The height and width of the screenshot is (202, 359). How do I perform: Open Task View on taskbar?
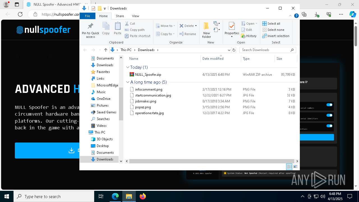tap(101, 196)
